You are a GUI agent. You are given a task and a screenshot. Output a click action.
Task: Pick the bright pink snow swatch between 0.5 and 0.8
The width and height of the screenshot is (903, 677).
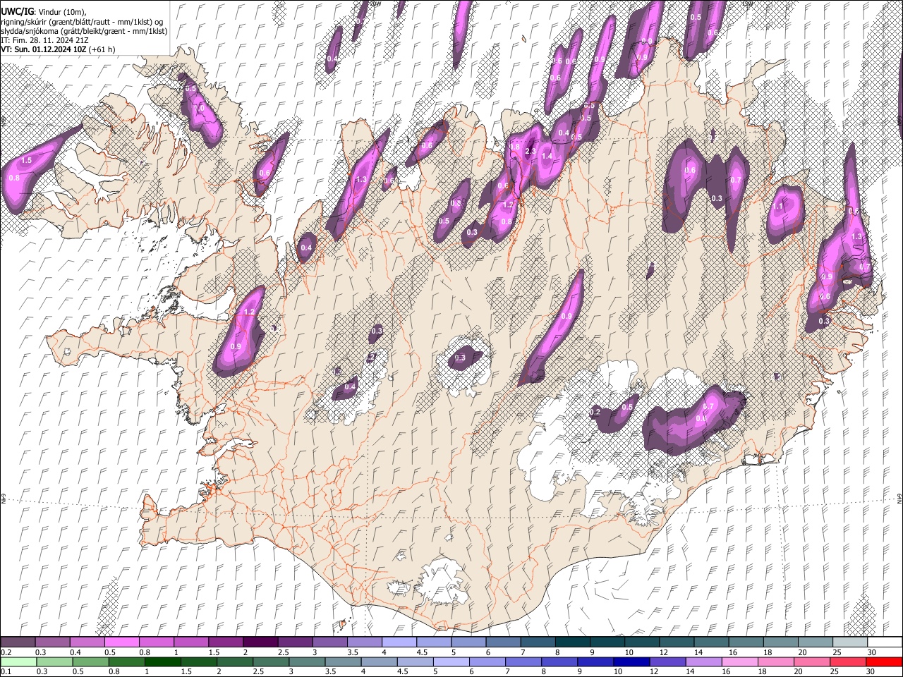[121, 642]
